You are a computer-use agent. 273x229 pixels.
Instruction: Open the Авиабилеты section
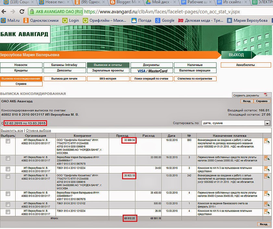click(x=246, y=65)
